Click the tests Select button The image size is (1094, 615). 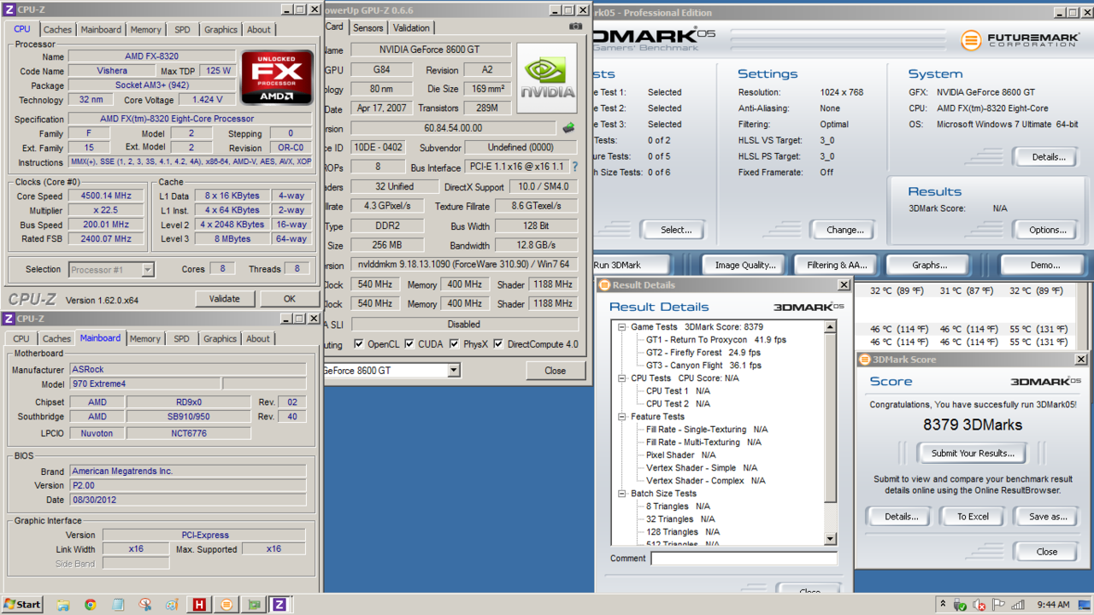click(675, 230)
